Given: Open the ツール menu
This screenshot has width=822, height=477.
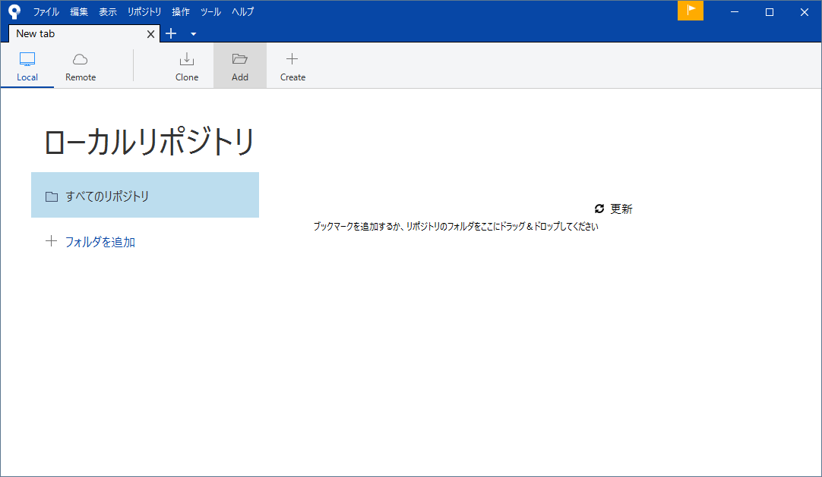Looking at the screenshot, I should 210,11.
